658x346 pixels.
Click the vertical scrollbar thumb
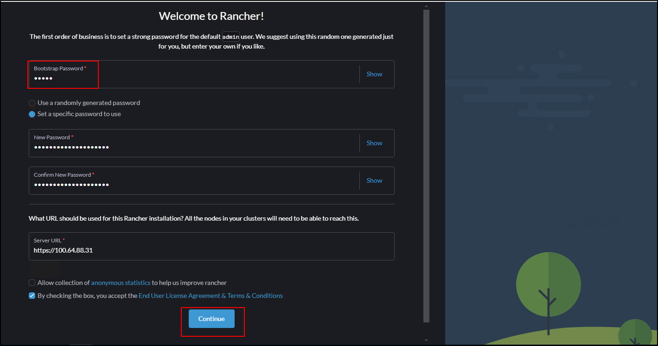tap(426, 167)
